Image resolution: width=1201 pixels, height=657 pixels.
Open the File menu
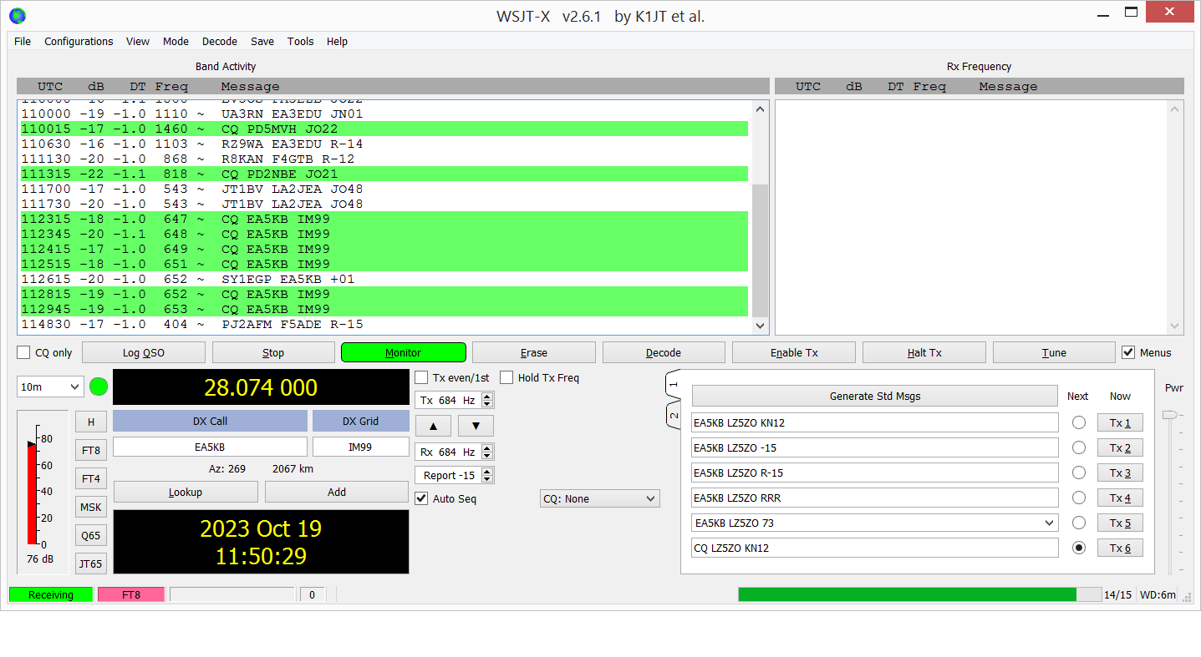pyautogui.click(x=23, y=42)
